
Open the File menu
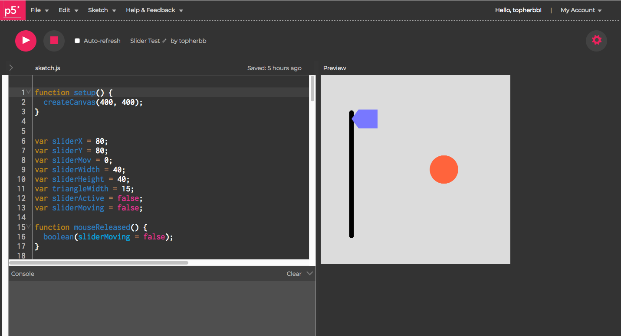tap(39, 10)
